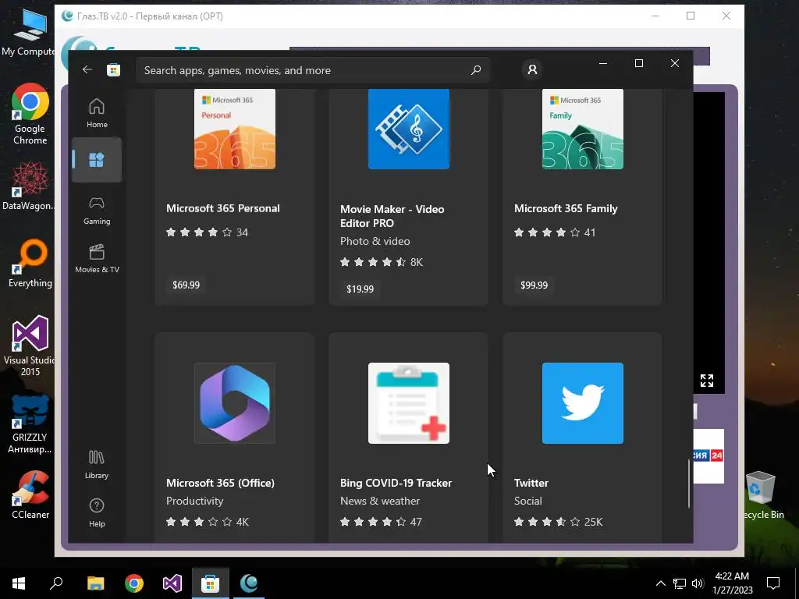Image resolution: width=799 pixels, height=599 pixels.
Task: Open Chrome from the taskbar
Action: (134, 583)
